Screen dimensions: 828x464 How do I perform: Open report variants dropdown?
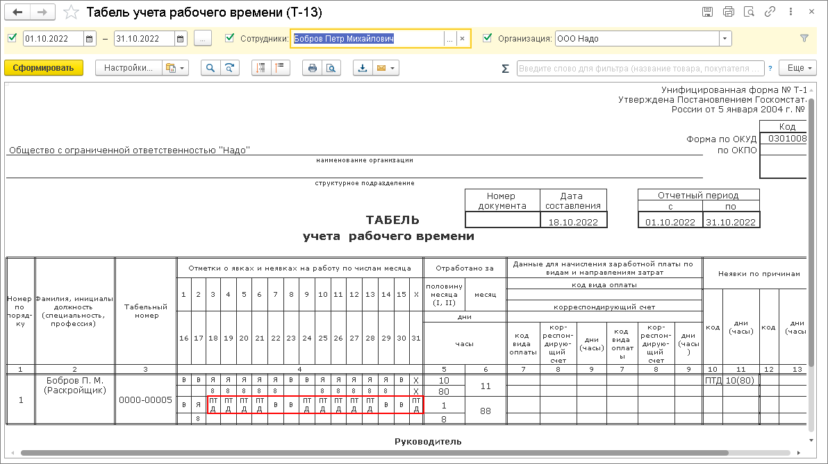click(x=175, y=68)
